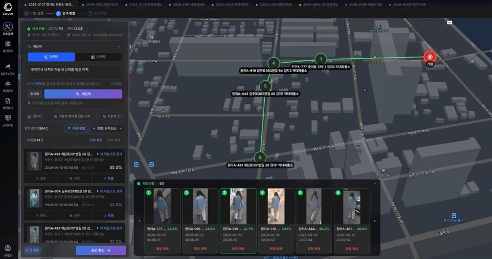Collapse the 확정인물 panel chevron

click(375, 184)
